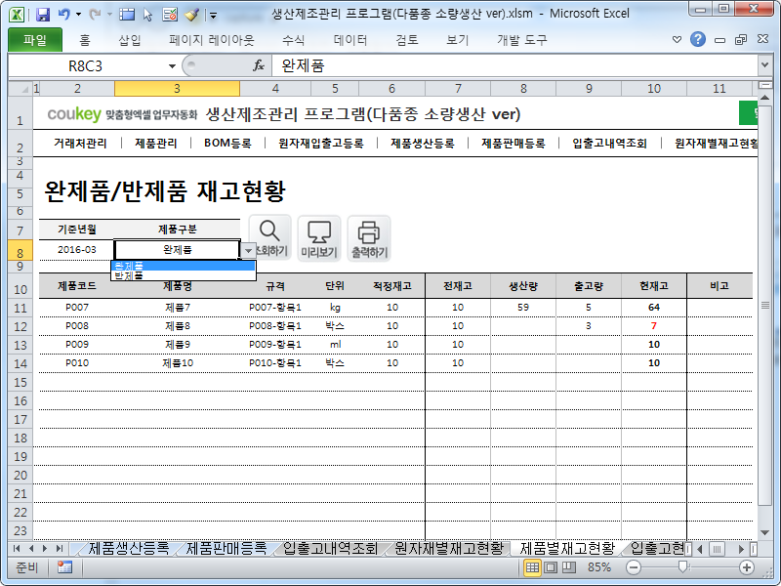This screenshot has height=586, width=781.
Task: Go to last sheet tab navigation arrow
Action: tap(60, 549)
